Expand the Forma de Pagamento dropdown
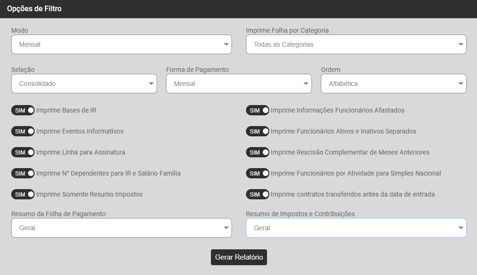Viewport: 477px width, 275px height. [238, 84]
